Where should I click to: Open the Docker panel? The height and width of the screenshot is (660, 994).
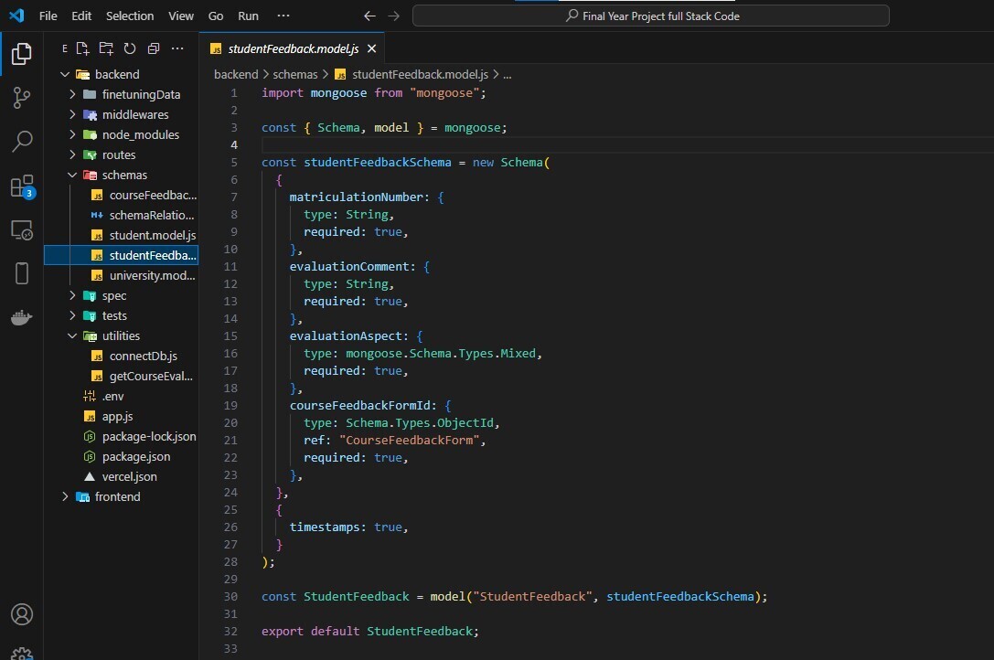pos(22,317)
